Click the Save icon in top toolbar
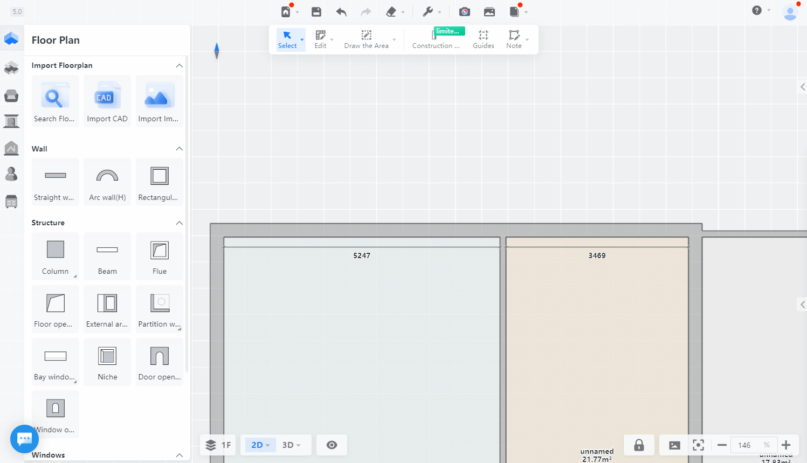807x463 pixels. 316,12
